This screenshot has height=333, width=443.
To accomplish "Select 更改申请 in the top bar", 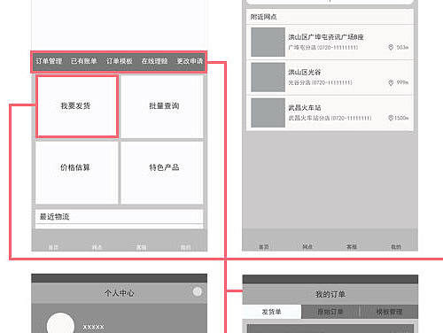I will coord(190,61).
